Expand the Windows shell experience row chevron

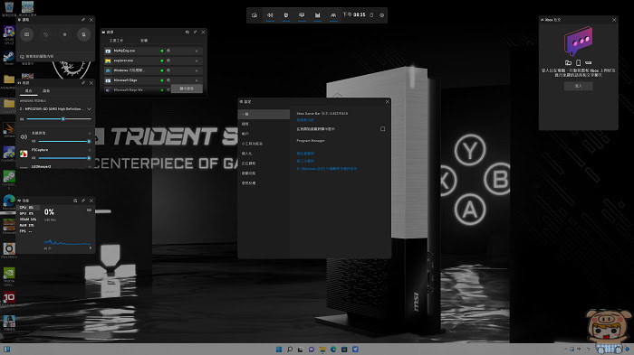[x=197, y=70]
